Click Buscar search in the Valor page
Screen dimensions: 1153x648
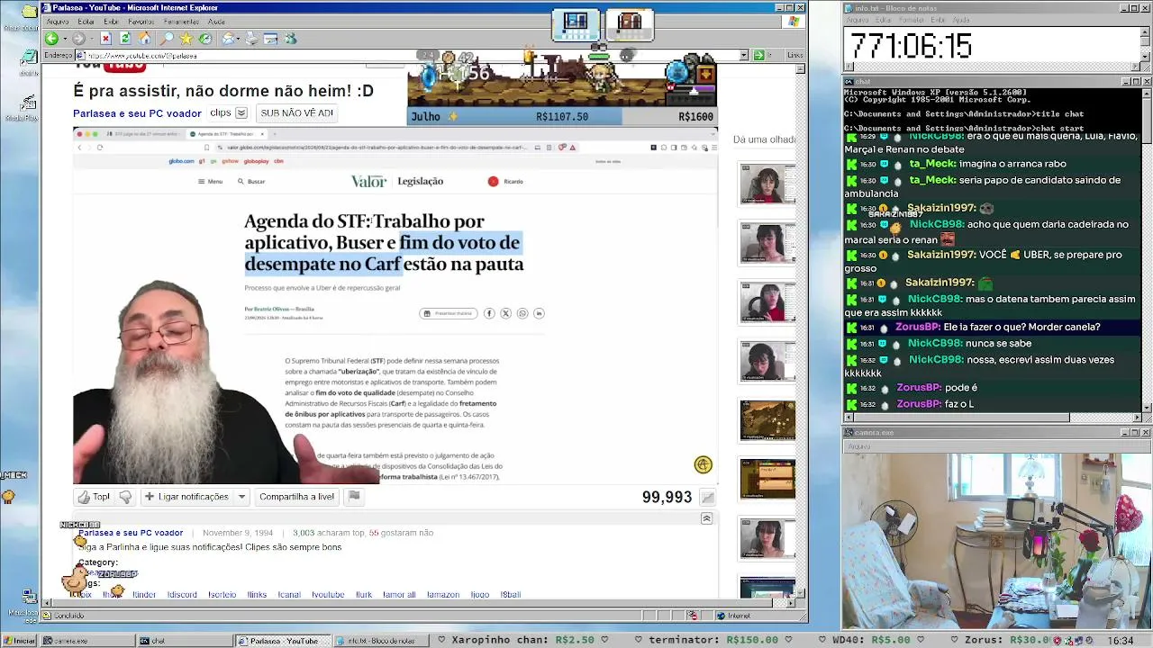pyautogui.click(x=251, y=181)
